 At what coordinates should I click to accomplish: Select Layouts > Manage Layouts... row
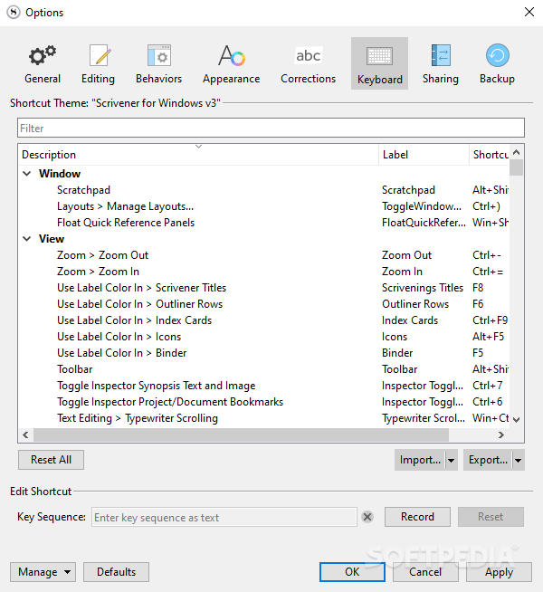(x=263, y=206)
